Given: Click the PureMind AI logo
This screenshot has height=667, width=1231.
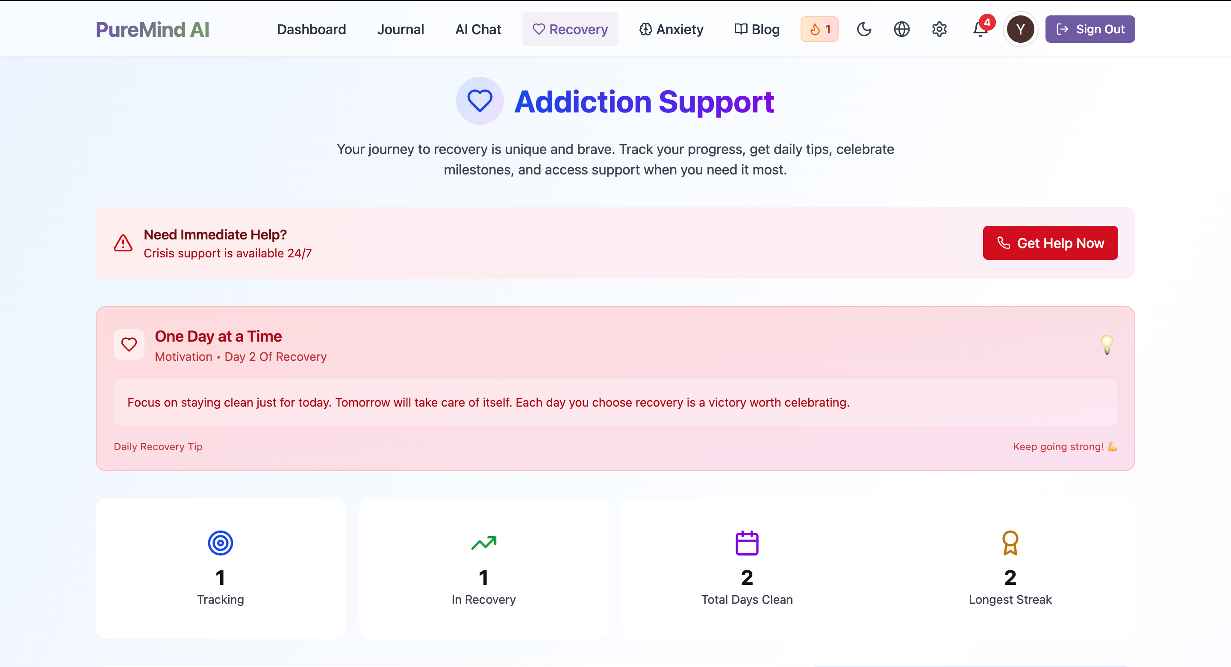Looking at the screenshot, I should (x=153, y=29).
